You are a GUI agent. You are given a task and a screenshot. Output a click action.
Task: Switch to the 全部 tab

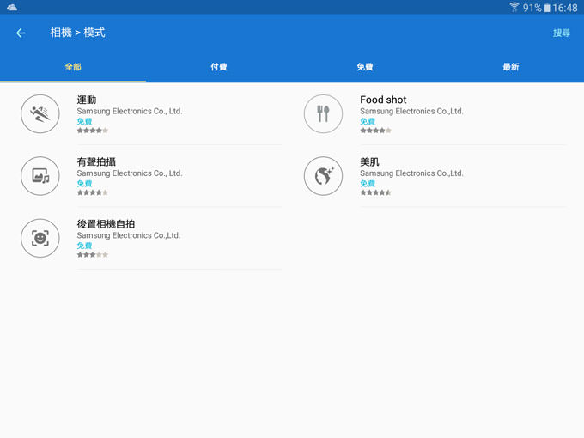73,67
